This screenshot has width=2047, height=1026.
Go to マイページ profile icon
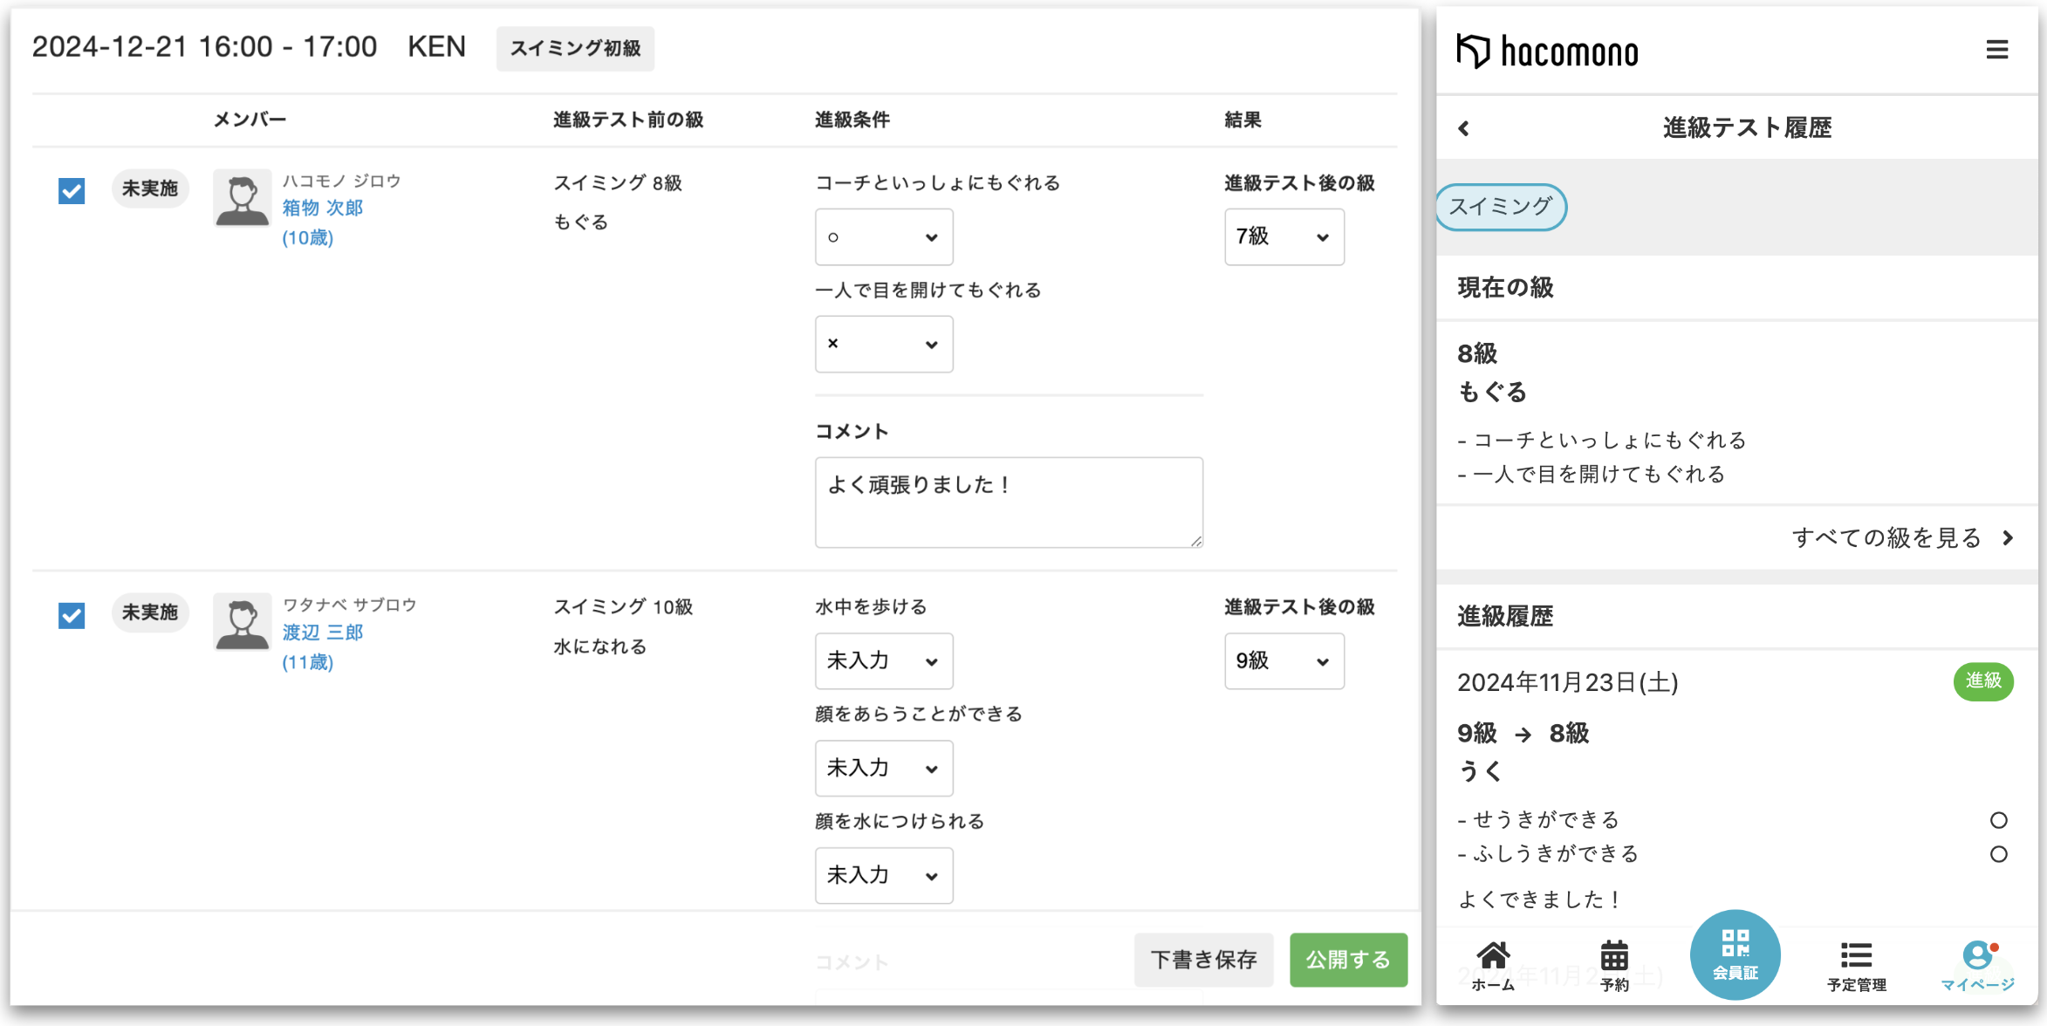pyautogui.click(x=1977, y=964)
